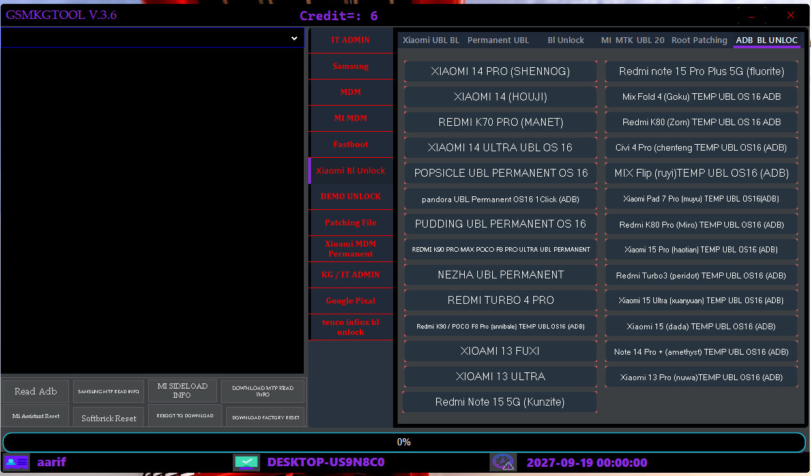
Task: Click the Softbrick Reset button
Action: [x=108, y=417]
